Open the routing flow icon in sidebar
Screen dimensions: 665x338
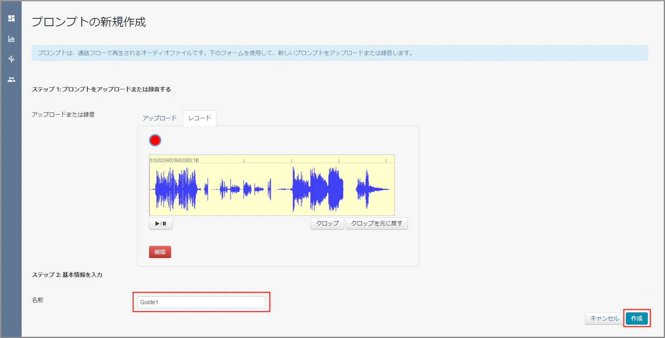[11, 59]
